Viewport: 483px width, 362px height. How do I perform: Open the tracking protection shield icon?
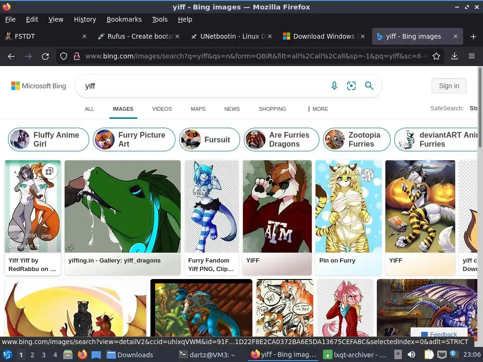(x=64, y=57)
